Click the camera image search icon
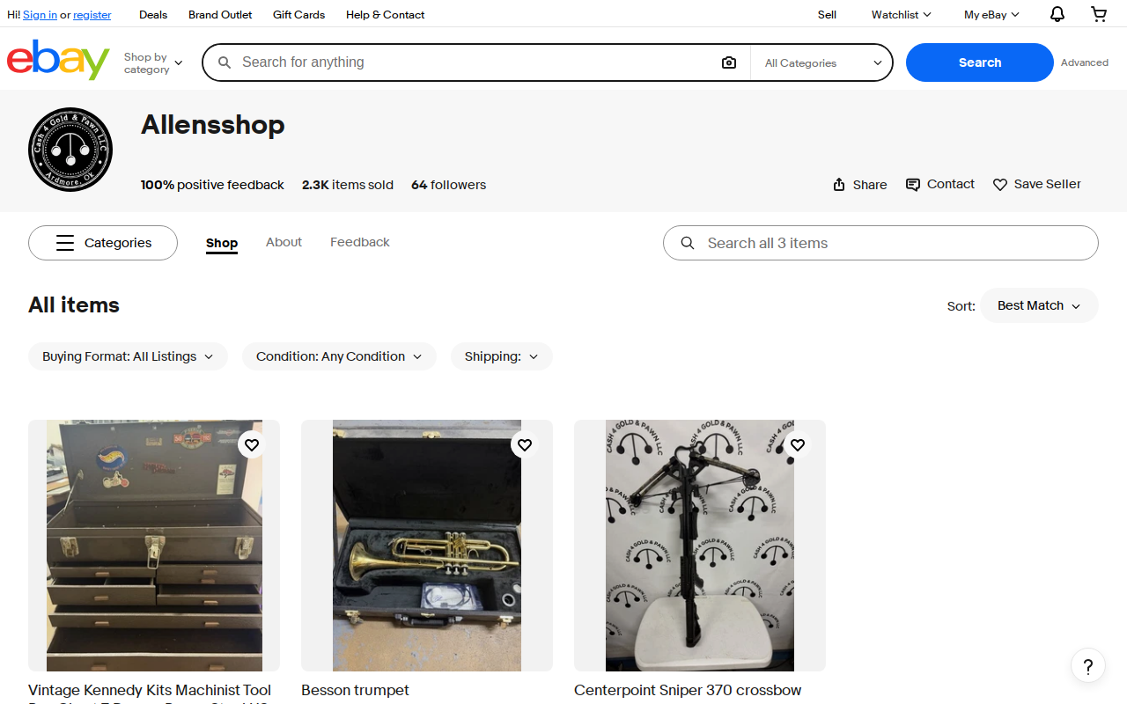This screenshot has width=1127, height=704. 729,62
